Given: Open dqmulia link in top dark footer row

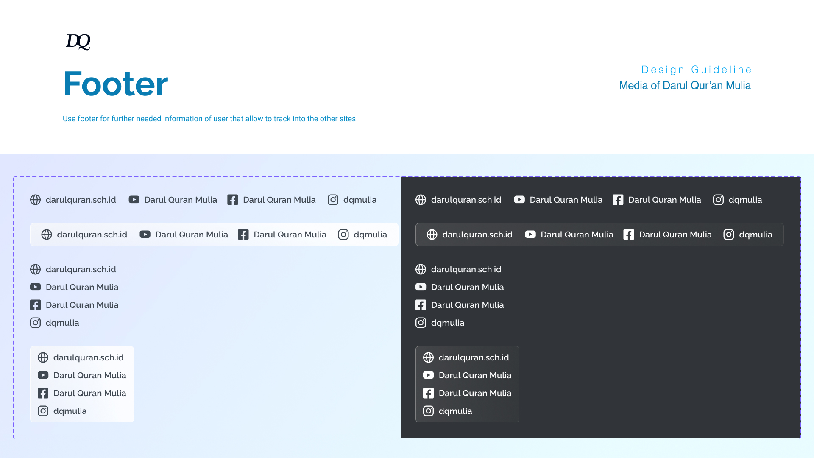Looking at the screenshot, I should pyautogui.click(x=745, y=200).
